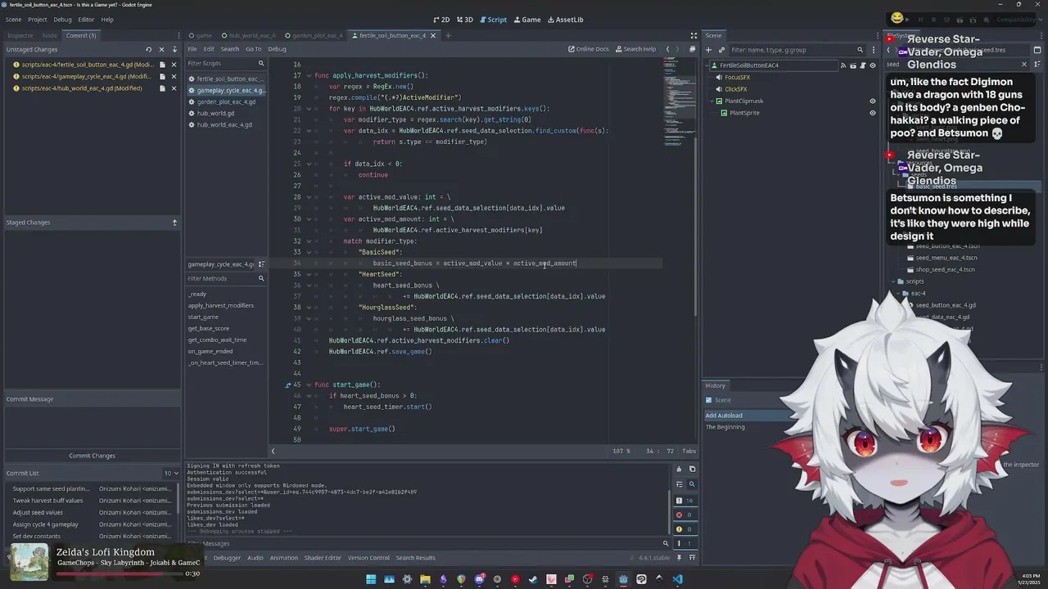Click Search Help button
The height and width of the screenshot is (589, 1048).
click(635, 49)
